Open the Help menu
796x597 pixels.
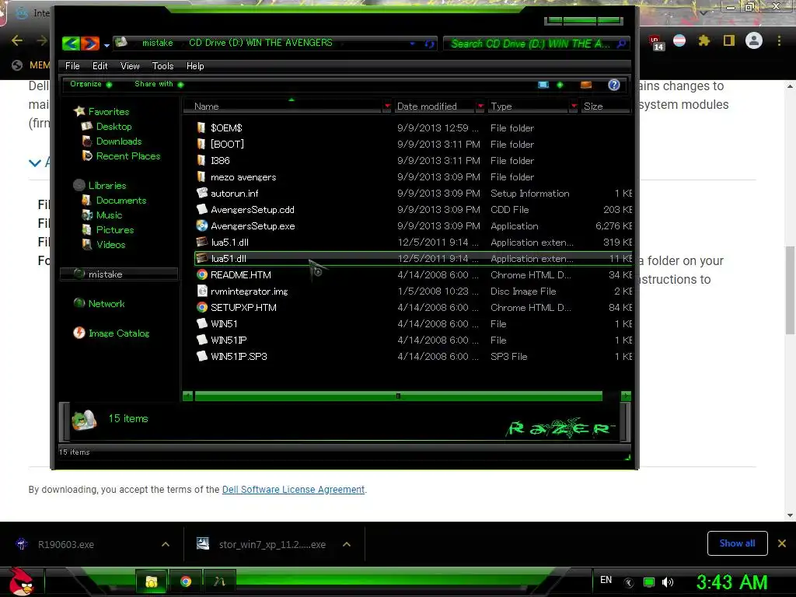[x=195, y=66]
